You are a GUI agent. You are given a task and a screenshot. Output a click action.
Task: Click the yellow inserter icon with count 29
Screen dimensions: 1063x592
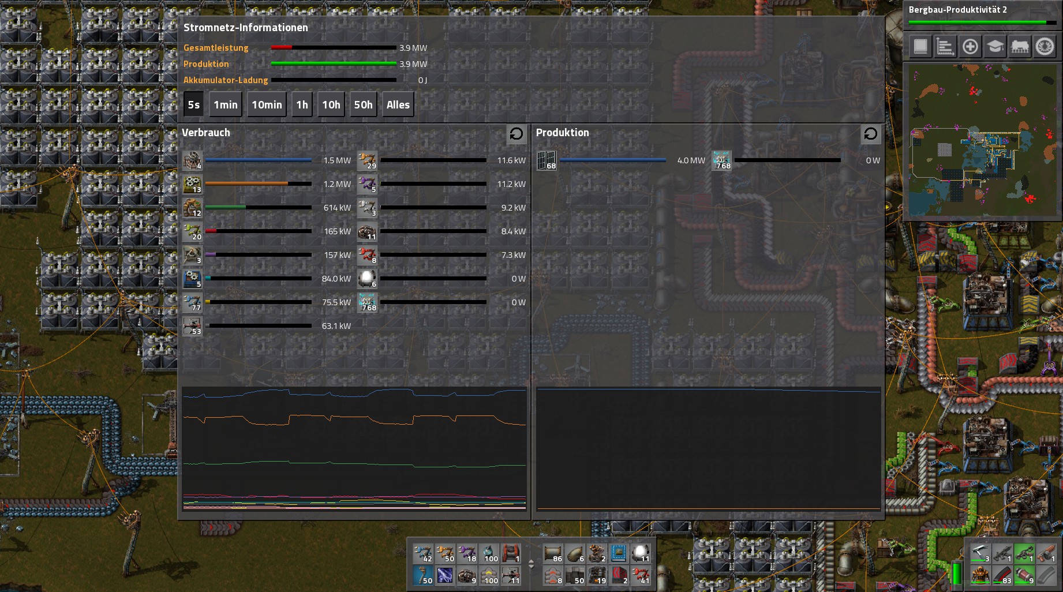click(367, 160)
